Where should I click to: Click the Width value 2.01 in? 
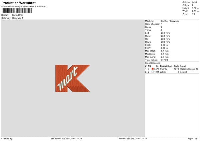click(195, 11)
